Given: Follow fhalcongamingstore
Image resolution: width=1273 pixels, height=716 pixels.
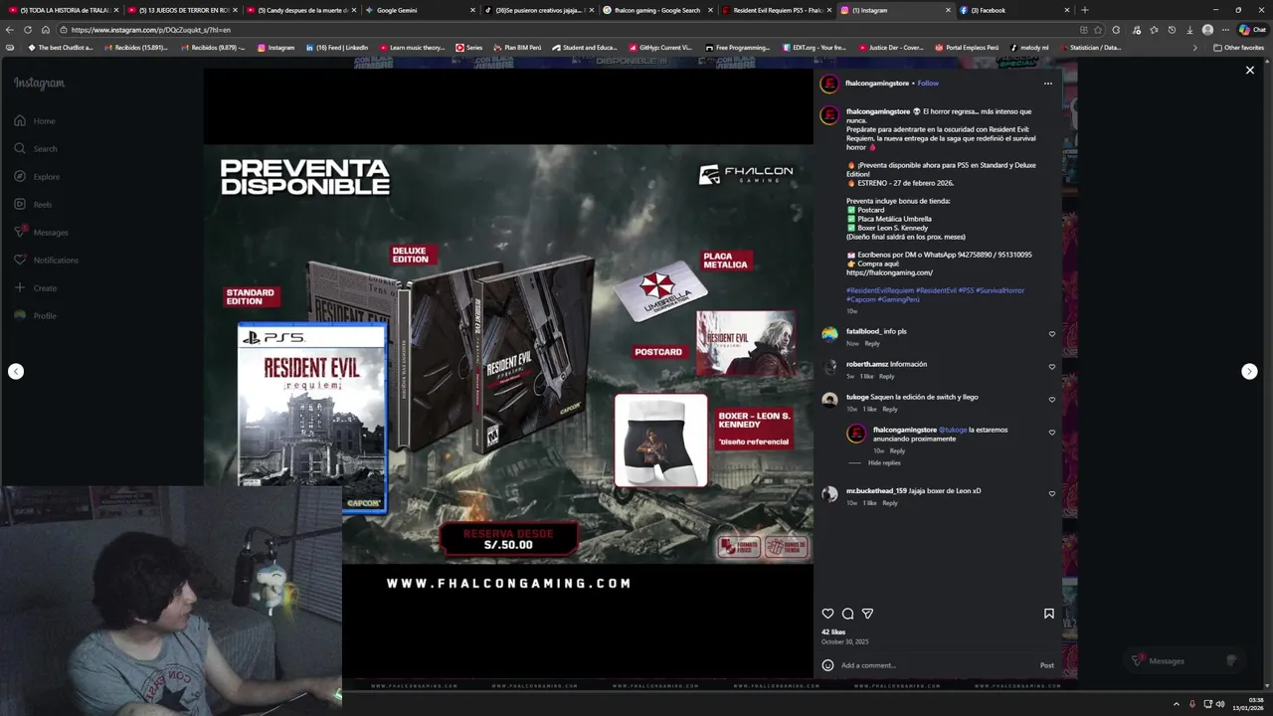Looking at the screenshot, I should pos(928,84).
